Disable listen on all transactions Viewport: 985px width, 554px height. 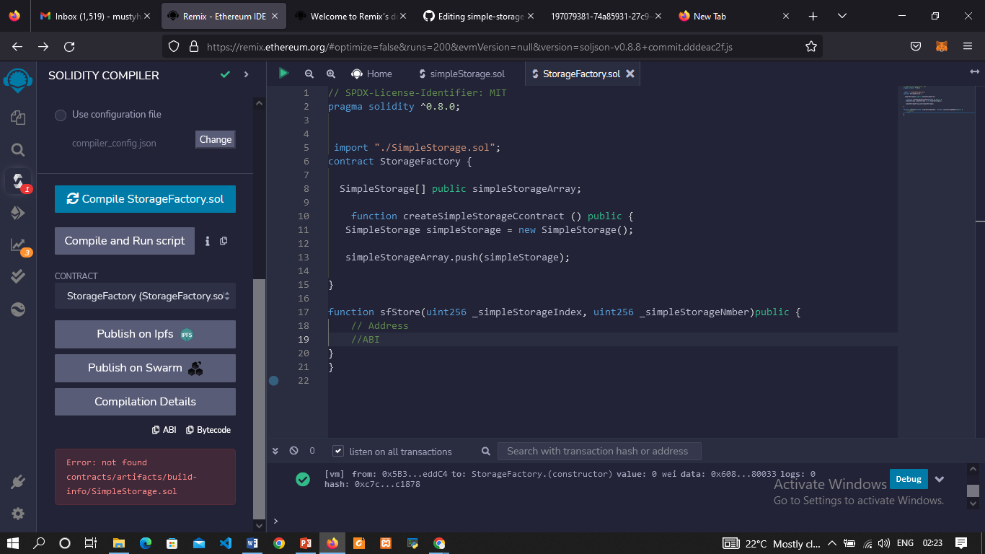click(337, 451)
